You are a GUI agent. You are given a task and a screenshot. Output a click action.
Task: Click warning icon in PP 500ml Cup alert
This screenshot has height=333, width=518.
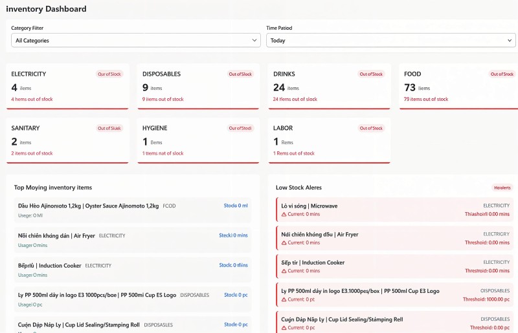[284, 300]
